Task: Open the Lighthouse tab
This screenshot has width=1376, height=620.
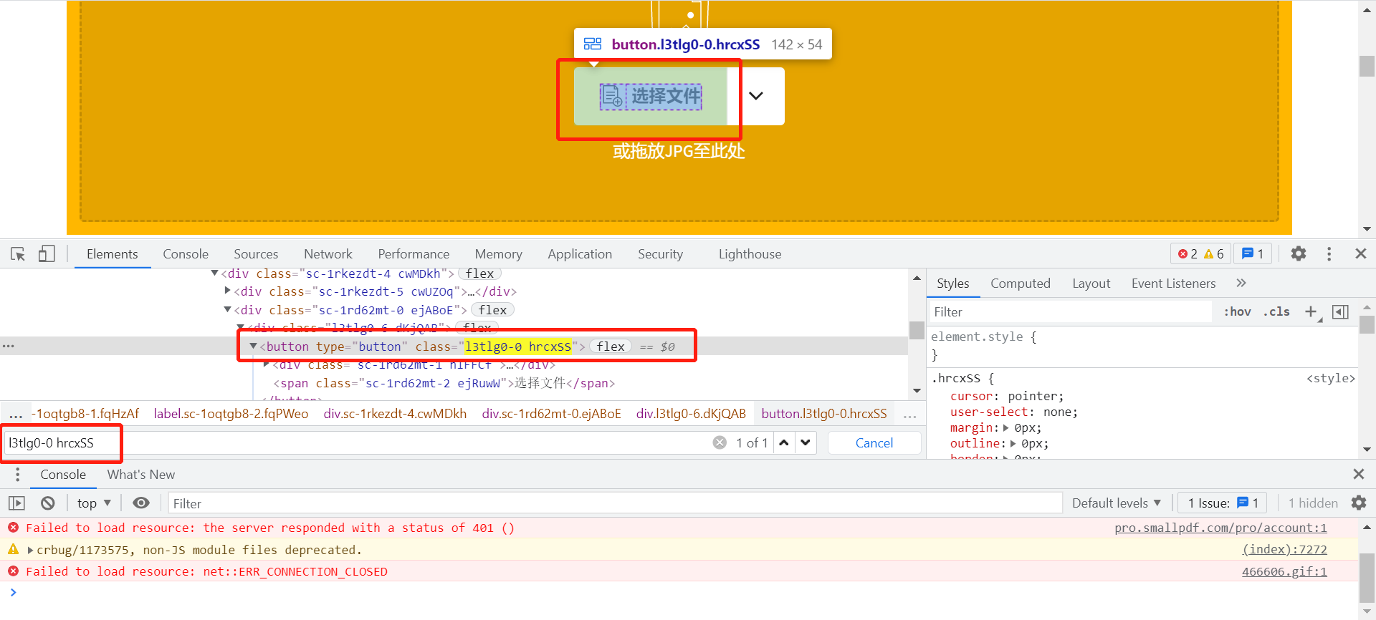Action: (750, 254)
